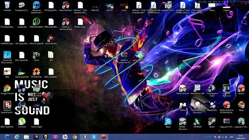The width and height of the screenshot is (249, 140).
Task: Open the taskbar clock and date
Action: click(240, 137)
